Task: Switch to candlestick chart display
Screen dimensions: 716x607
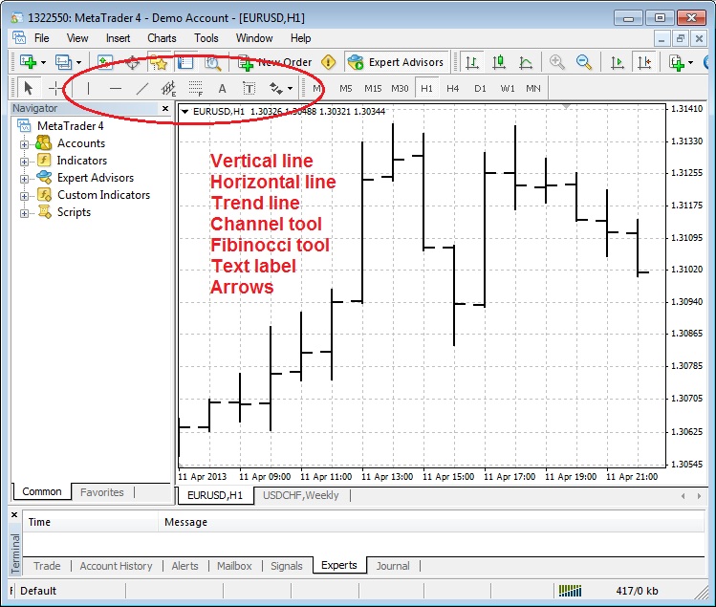Action: pos(499,62)
